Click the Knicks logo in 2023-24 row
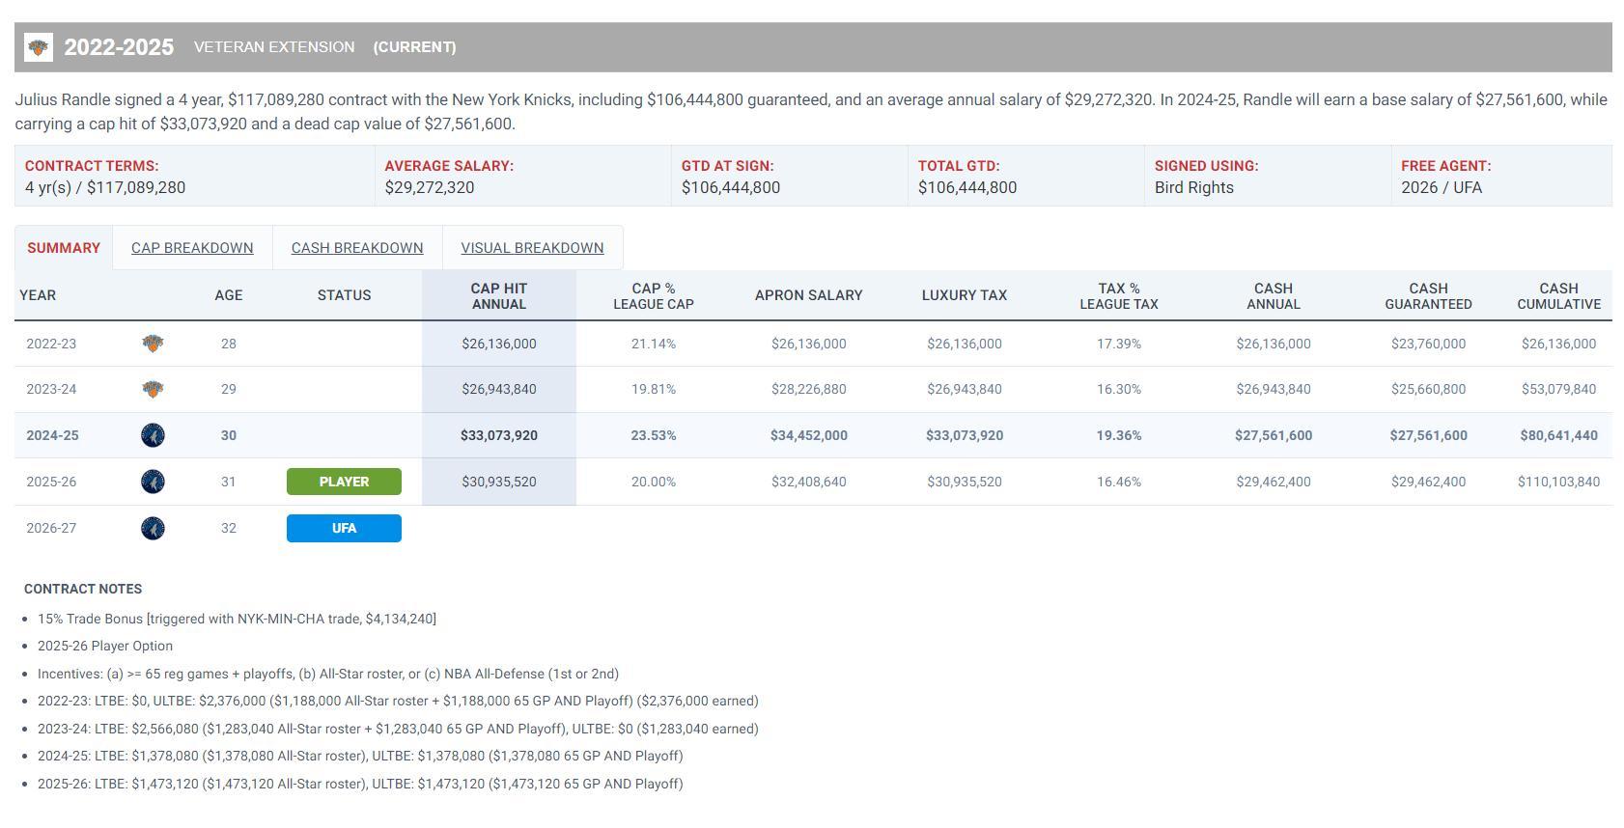This screenshot has height=828, width=1624. point(153,389)
